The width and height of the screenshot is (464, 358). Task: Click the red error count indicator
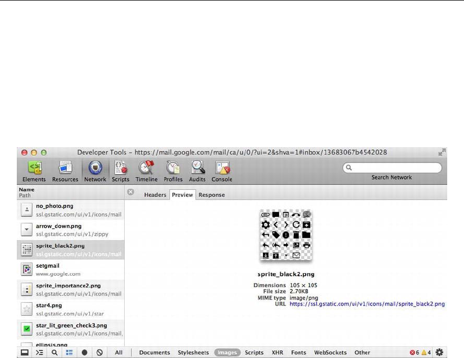[414, 353]
